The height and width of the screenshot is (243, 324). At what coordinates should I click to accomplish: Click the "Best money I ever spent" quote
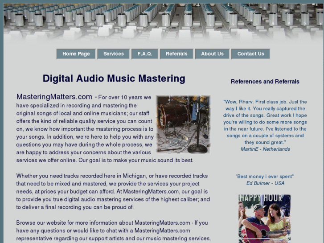point(264,177)
